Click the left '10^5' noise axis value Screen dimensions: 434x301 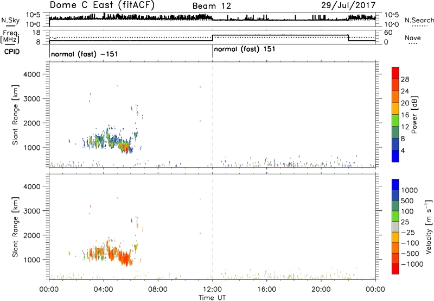click(x=33, y=15)
